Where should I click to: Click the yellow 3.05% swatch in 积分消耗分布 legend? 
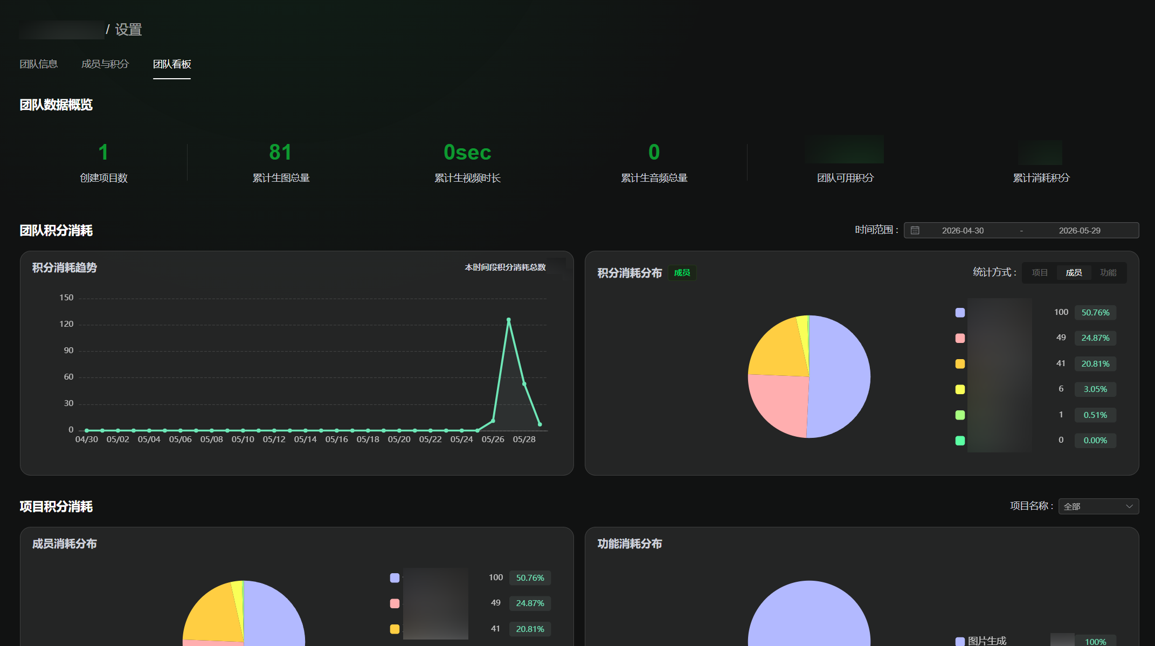(960, 389)
